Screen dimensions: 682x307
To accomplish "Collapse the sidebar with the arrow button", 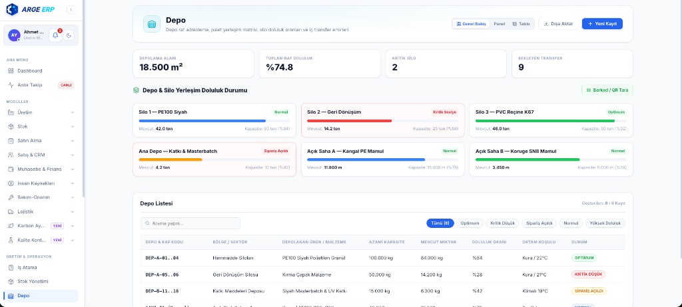I will [71, 9].
